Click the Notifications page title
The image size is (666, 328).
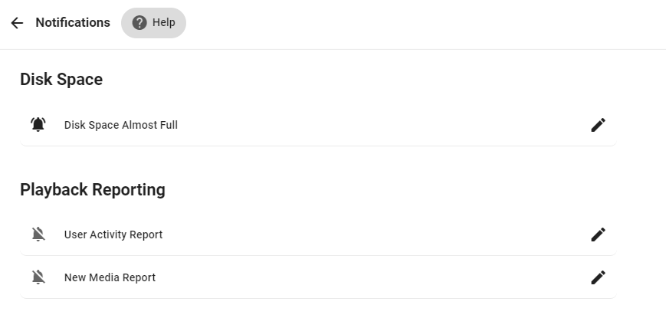pyautogui.click(x=73, y=23)
